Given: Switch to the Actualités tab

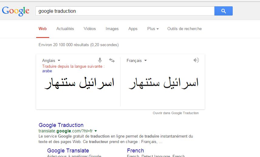Looking at the screenshot, I should [x=65, y=29].
